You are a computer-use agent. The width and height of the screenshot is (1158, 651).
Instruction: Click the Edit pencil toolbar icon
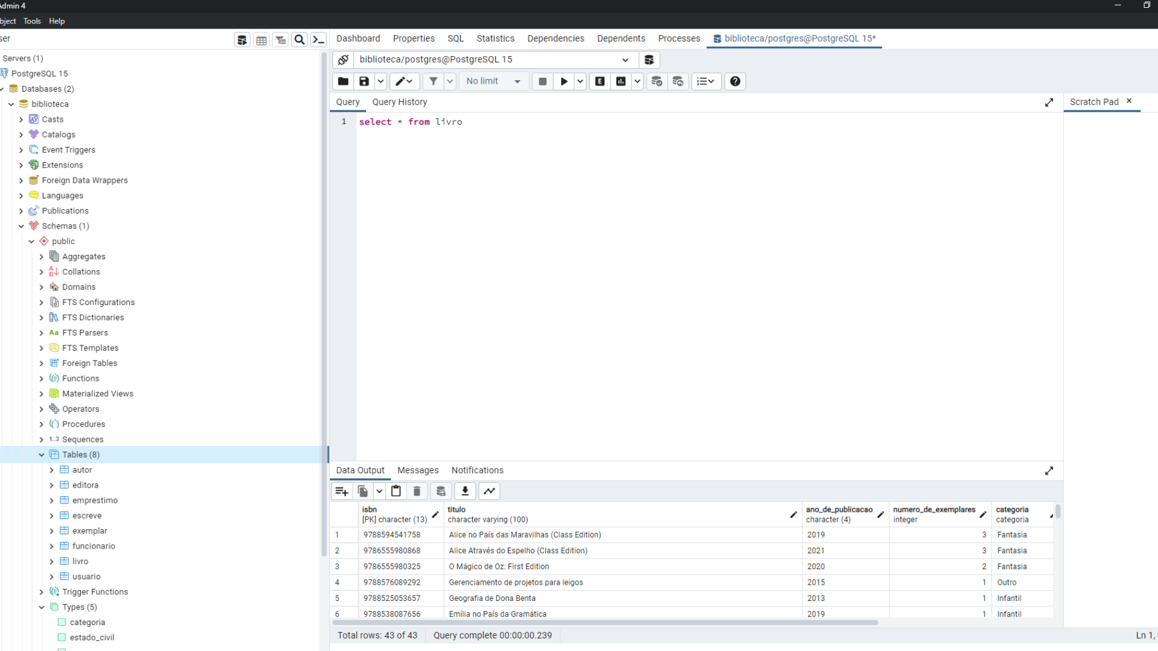coord(404,81)
